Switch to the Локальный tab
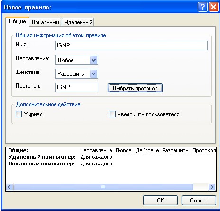 pyautogui.click(x=45, y=22)
